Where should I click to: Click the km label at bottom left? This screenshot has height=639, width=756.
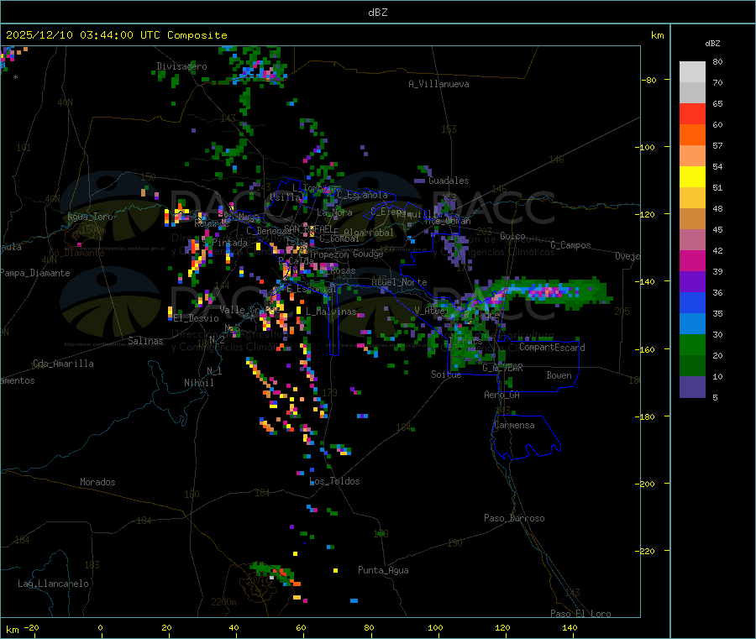click(x=13, y=630)
